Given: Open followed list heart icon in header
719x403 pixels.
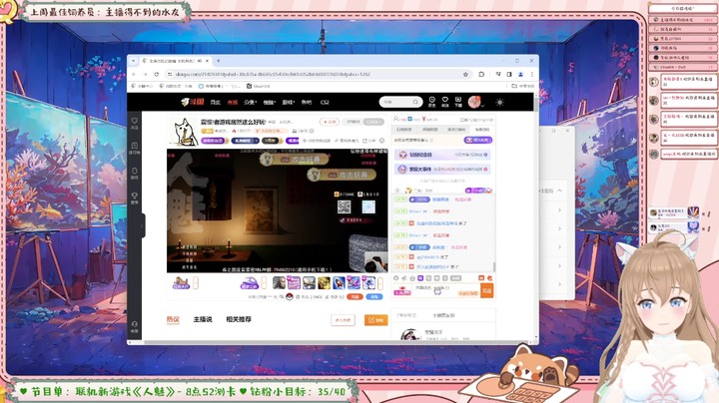Looking at the screenshot, I should (444, 102).
